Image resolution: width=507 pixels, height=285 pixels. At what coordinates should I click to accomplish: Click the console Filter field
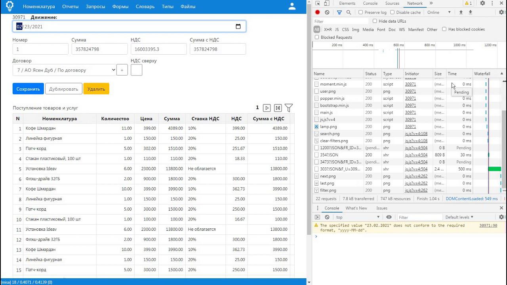[420, 217]
